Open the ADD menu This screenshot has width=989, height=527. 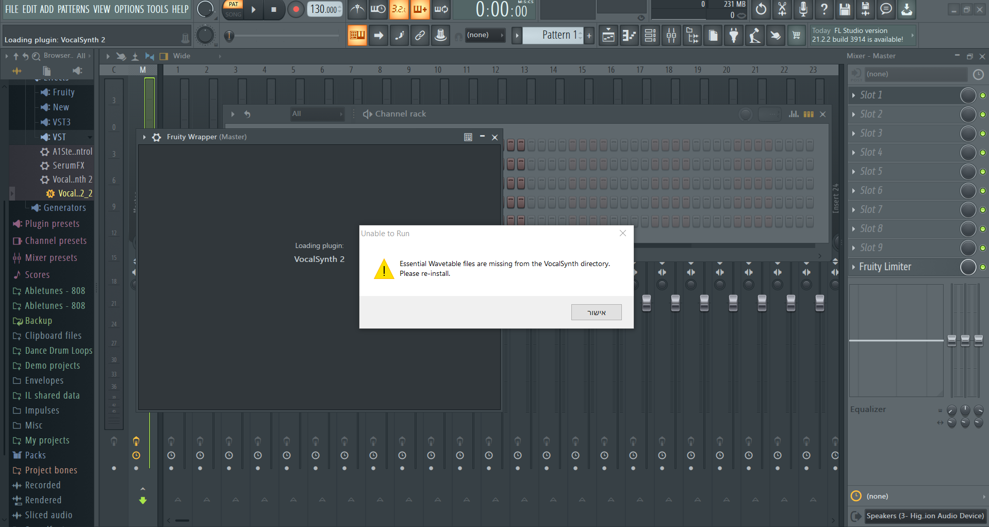(46, 9)
